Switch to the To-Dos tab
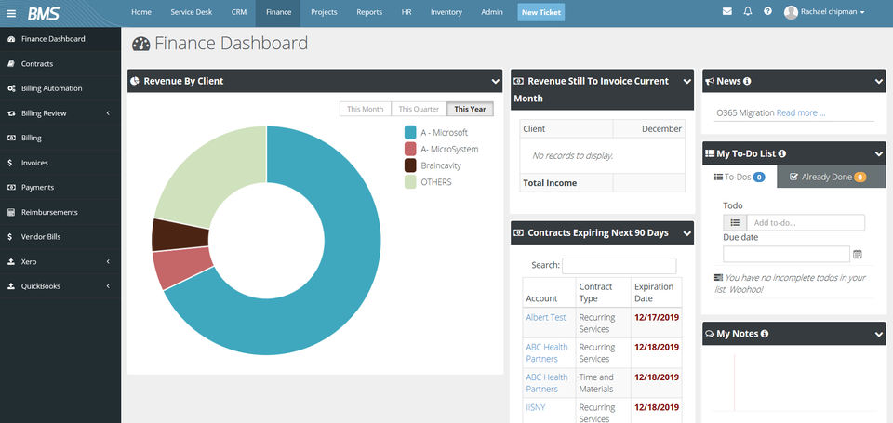This screenshot has height=423, width=893. click(x=740, y=177)
